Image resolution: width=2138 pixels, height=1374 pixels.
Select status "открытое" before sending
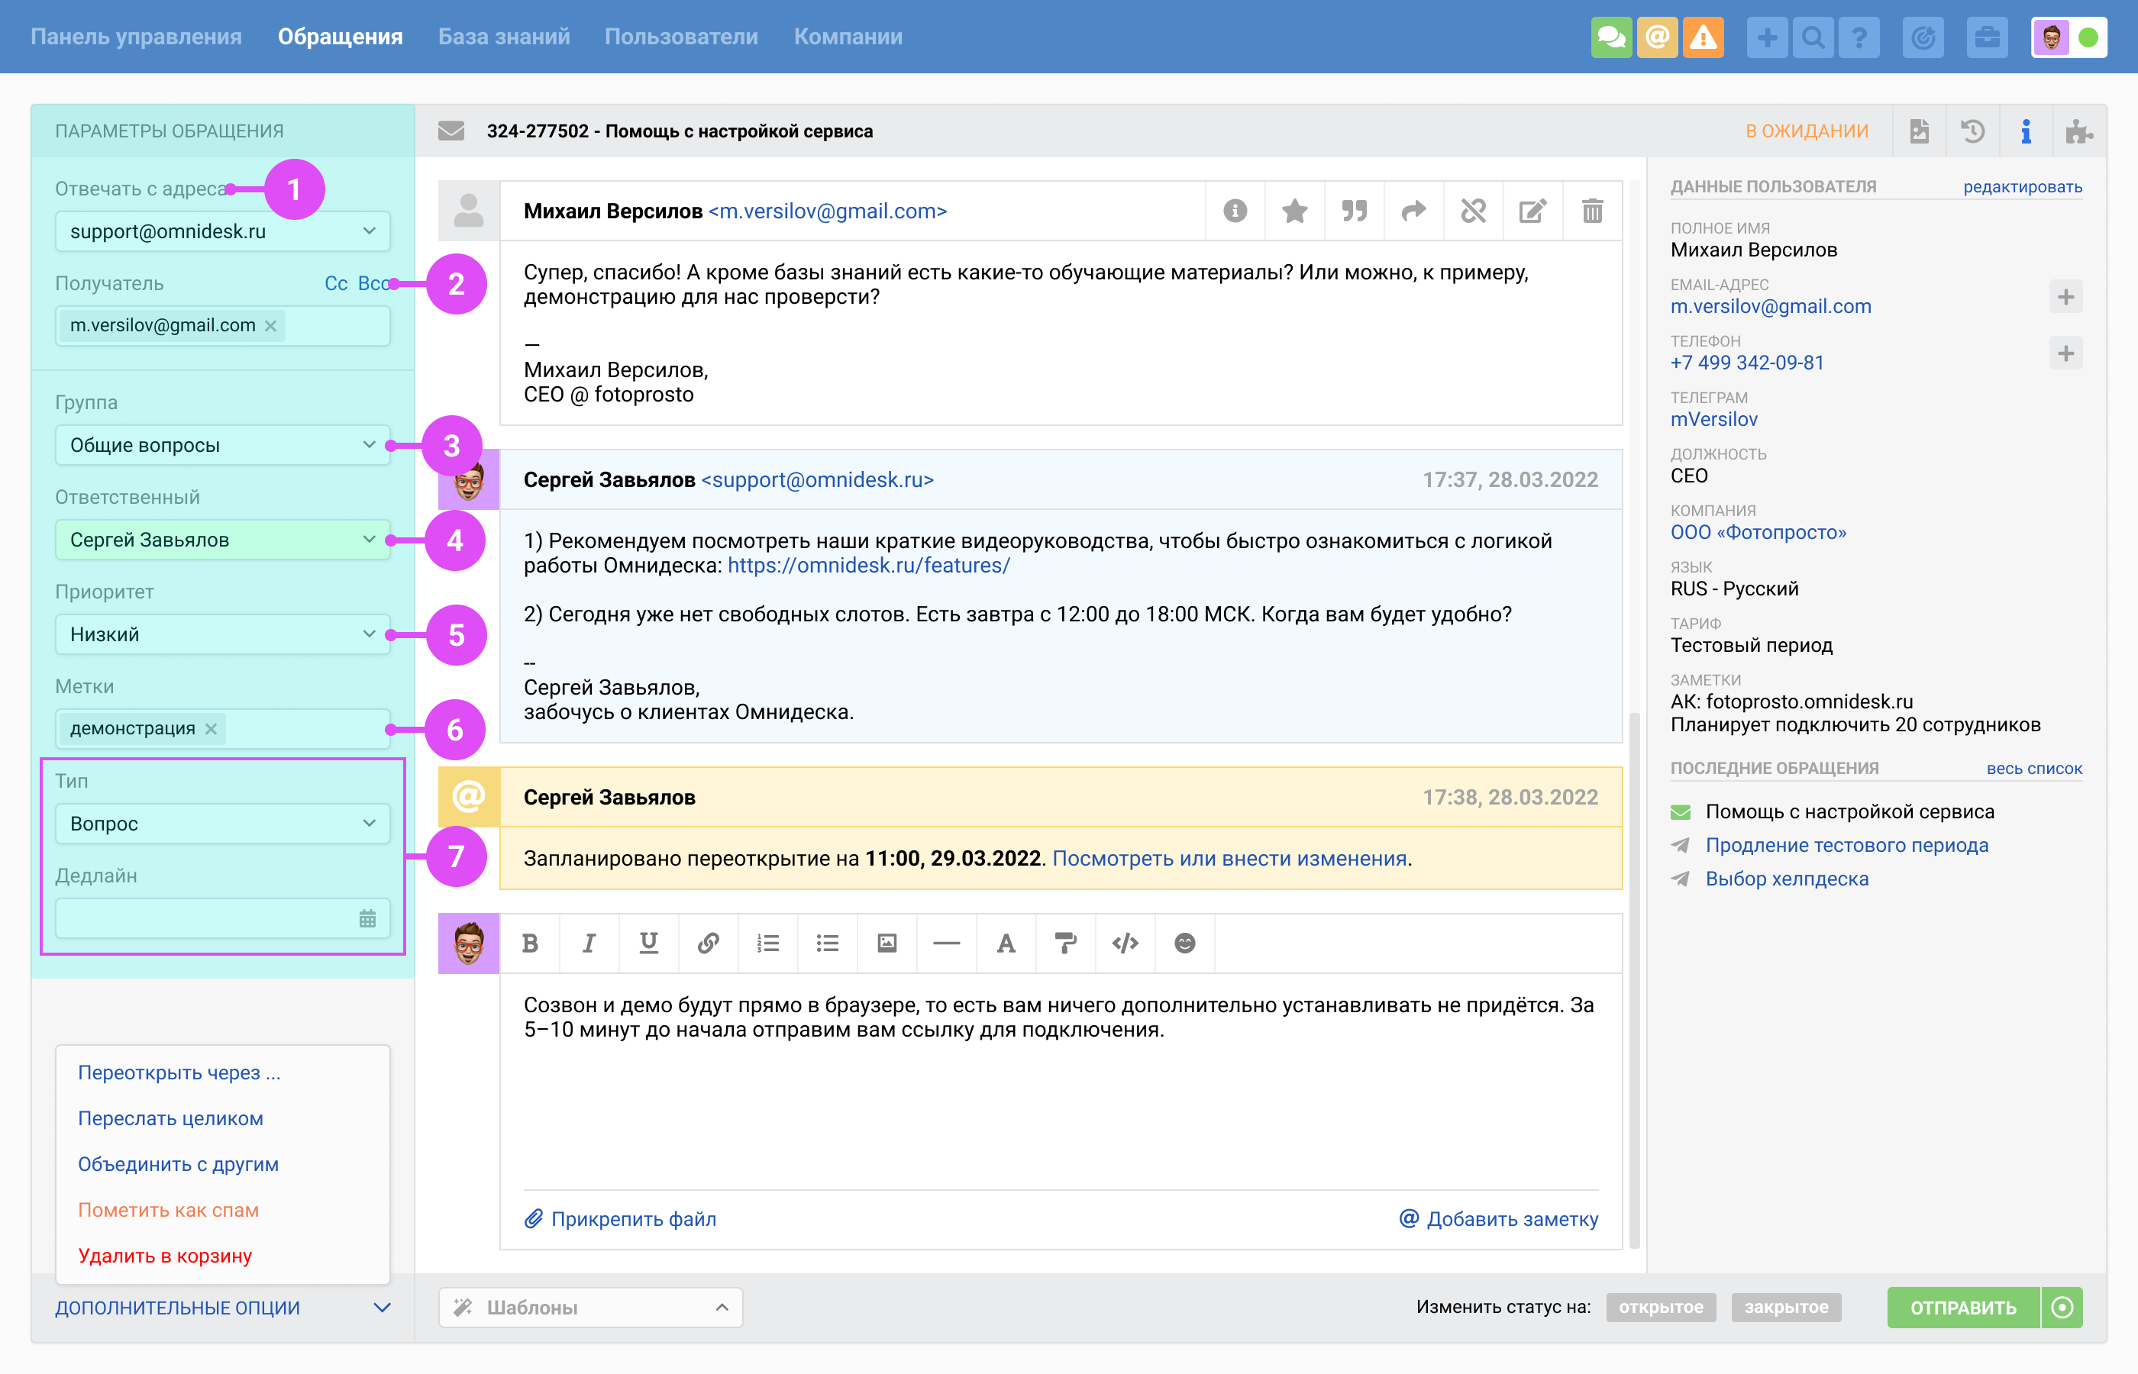pos(1661,1307)
